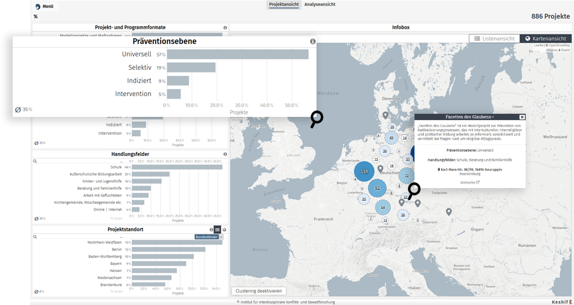
Task: Select map pin near Dänemark
Action: (x=385, y=116)
